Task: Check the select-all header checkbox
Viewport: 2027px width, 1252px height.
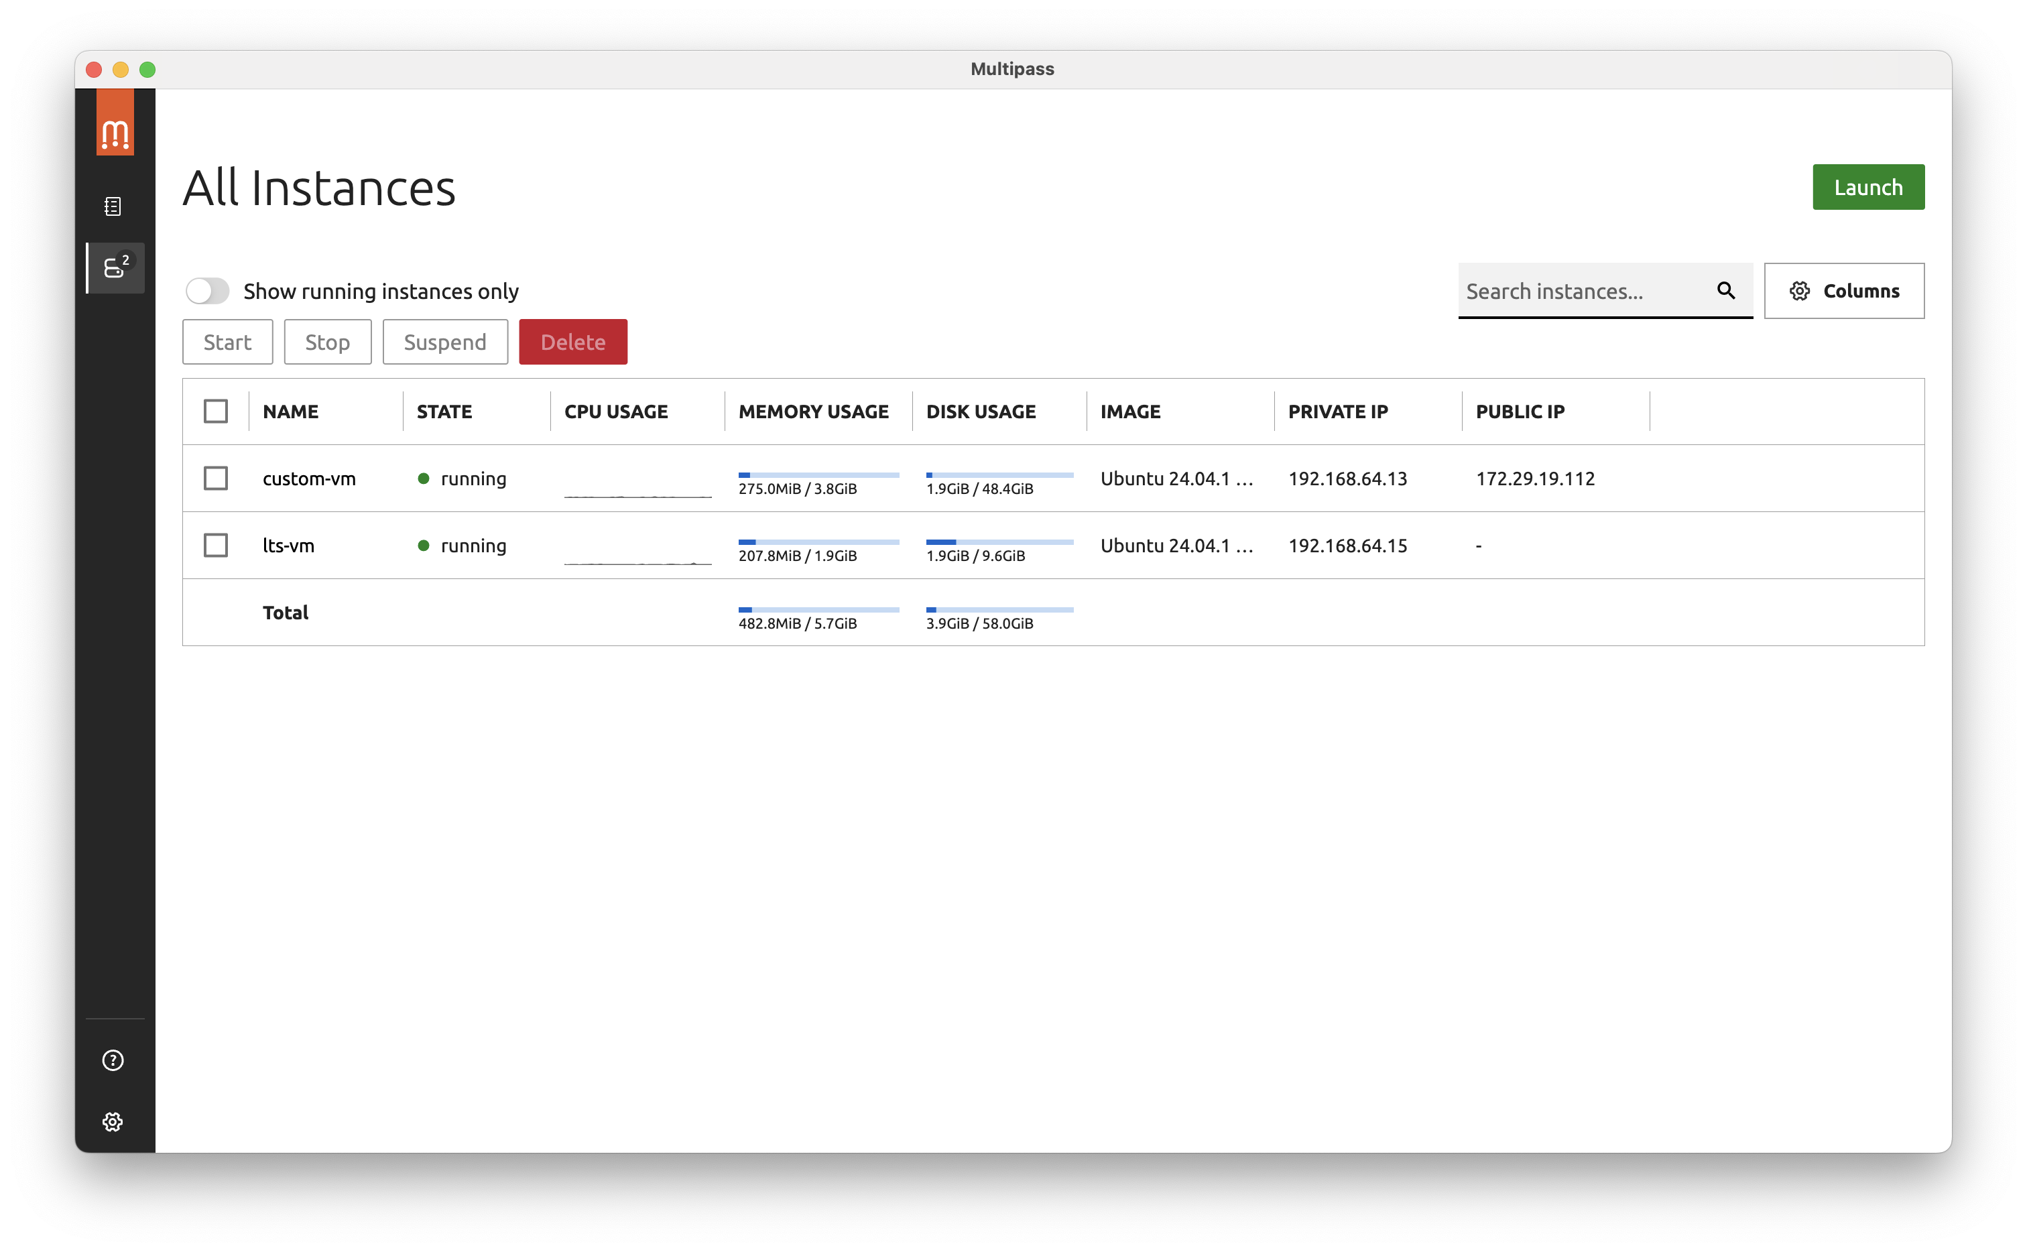Action: coord(215,412)
